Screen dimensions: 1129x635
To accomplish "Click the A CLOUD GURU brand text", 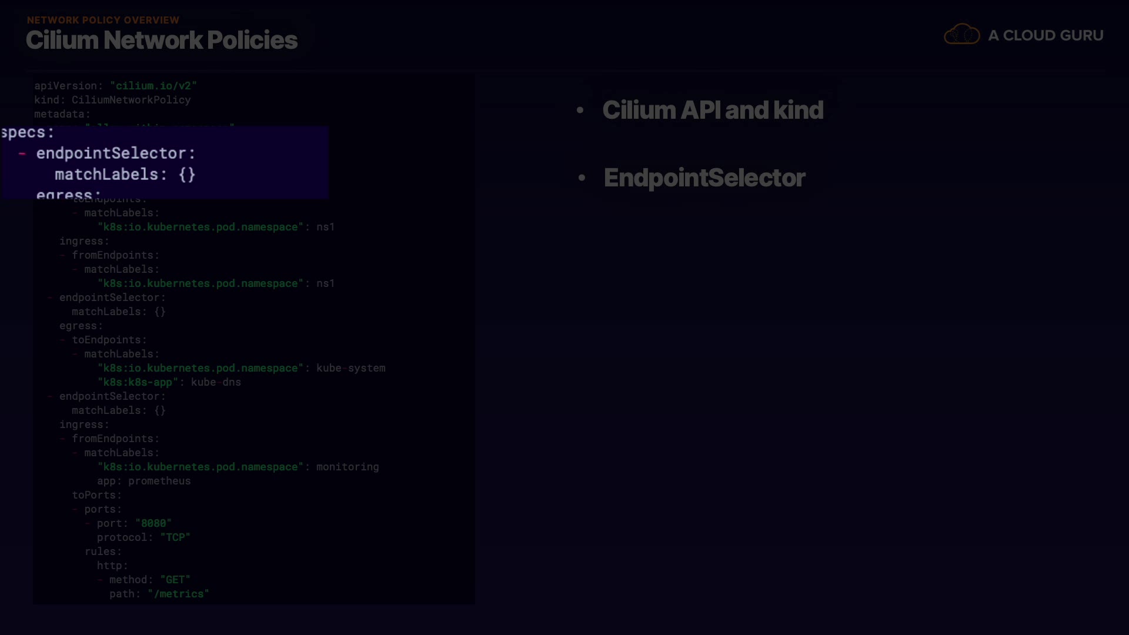I will point(1046,35).
